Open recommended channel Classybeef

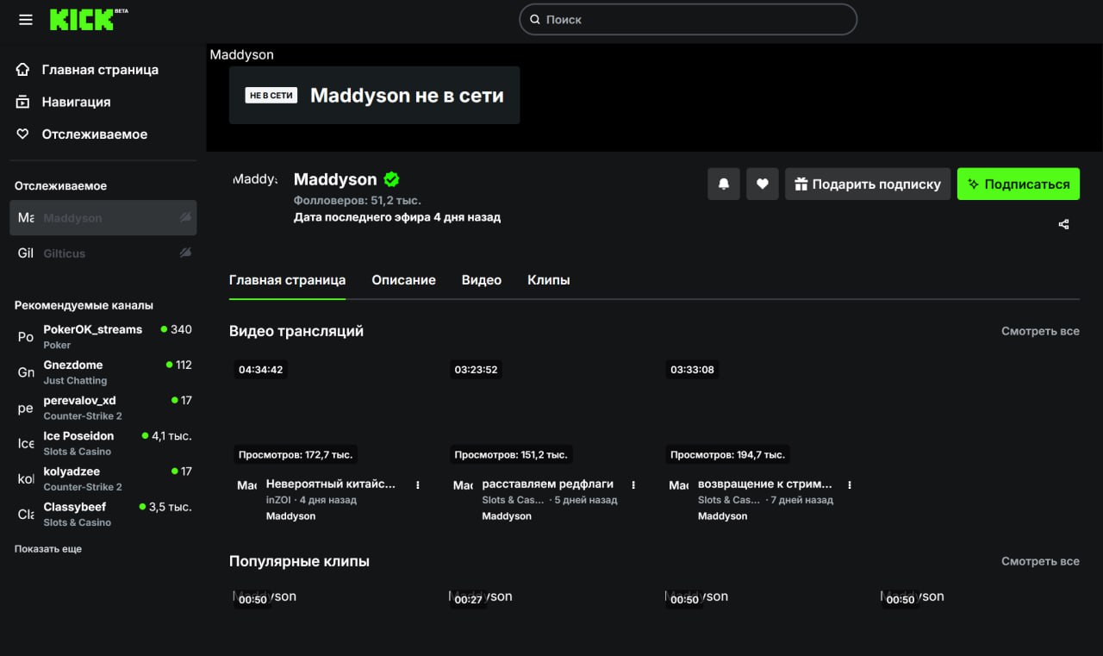[103, 514]
